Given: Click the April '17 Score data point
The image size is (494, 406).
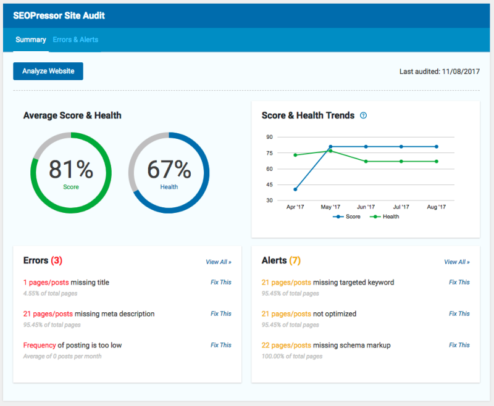Looking at the screenshot, I should (295, 189).
